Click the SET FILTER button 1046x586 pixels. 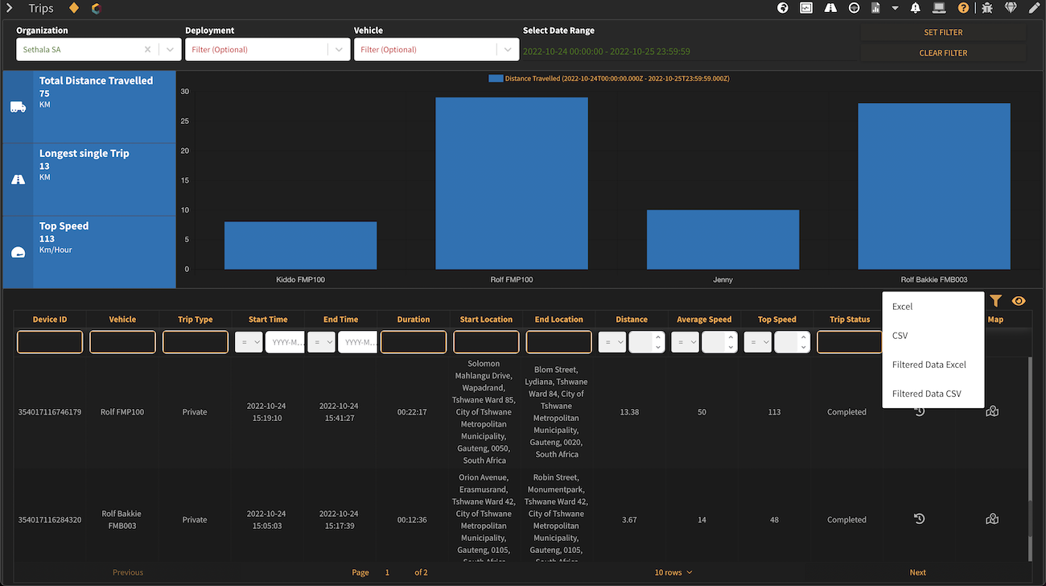(x=943, y=32)
